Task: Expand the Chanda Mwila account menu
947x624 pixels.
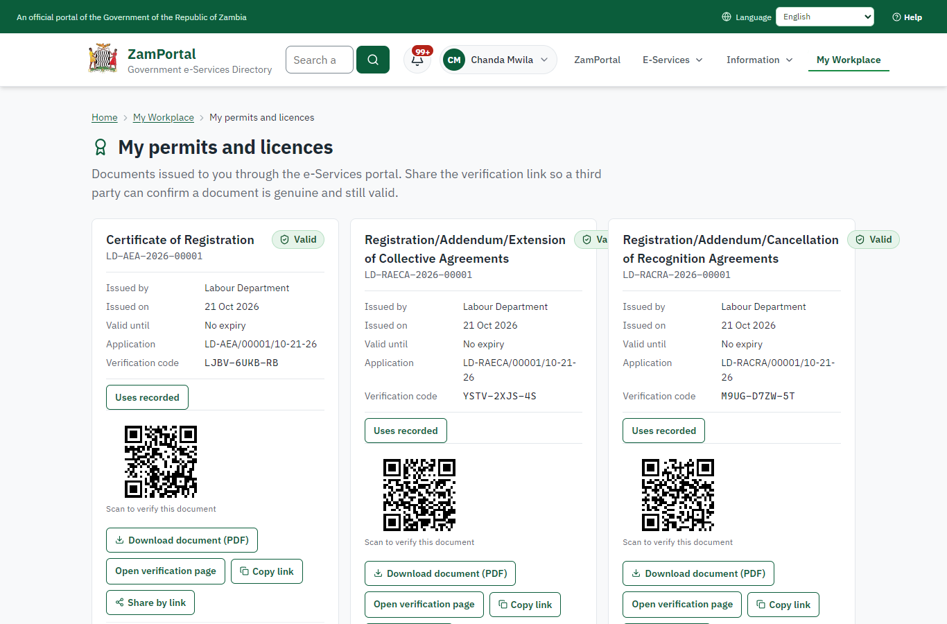Action: (498, 60)
